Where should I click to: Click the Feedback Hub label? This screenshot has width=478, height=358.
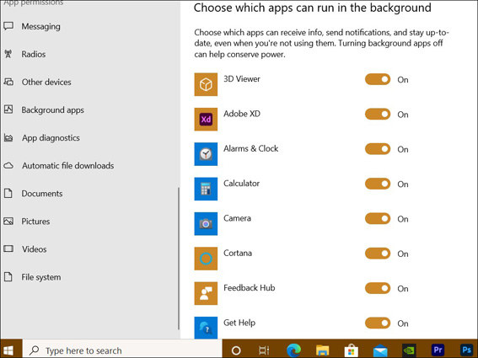249,287
